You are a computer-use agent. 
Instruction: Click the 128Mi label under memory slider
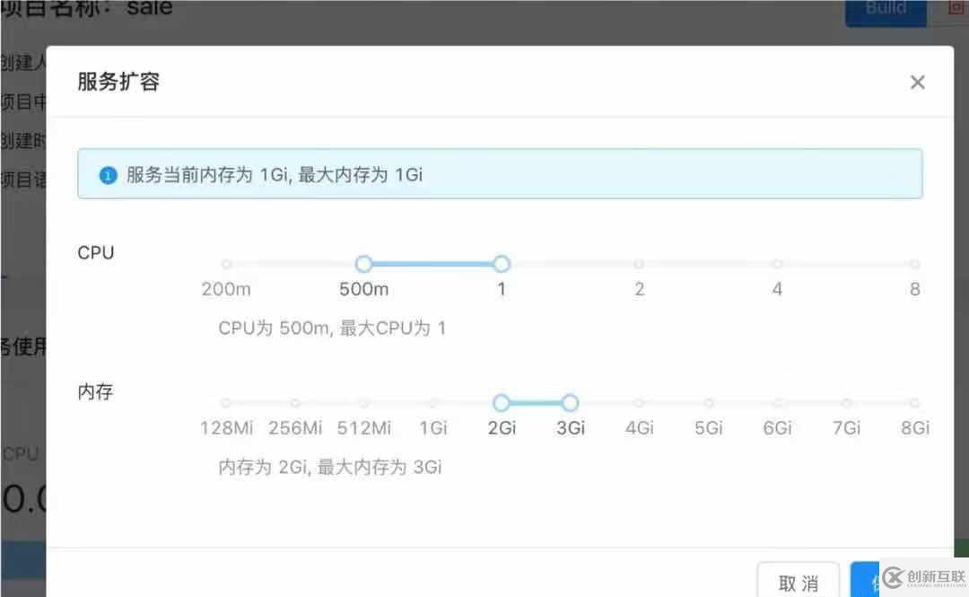tap(227, 427)
